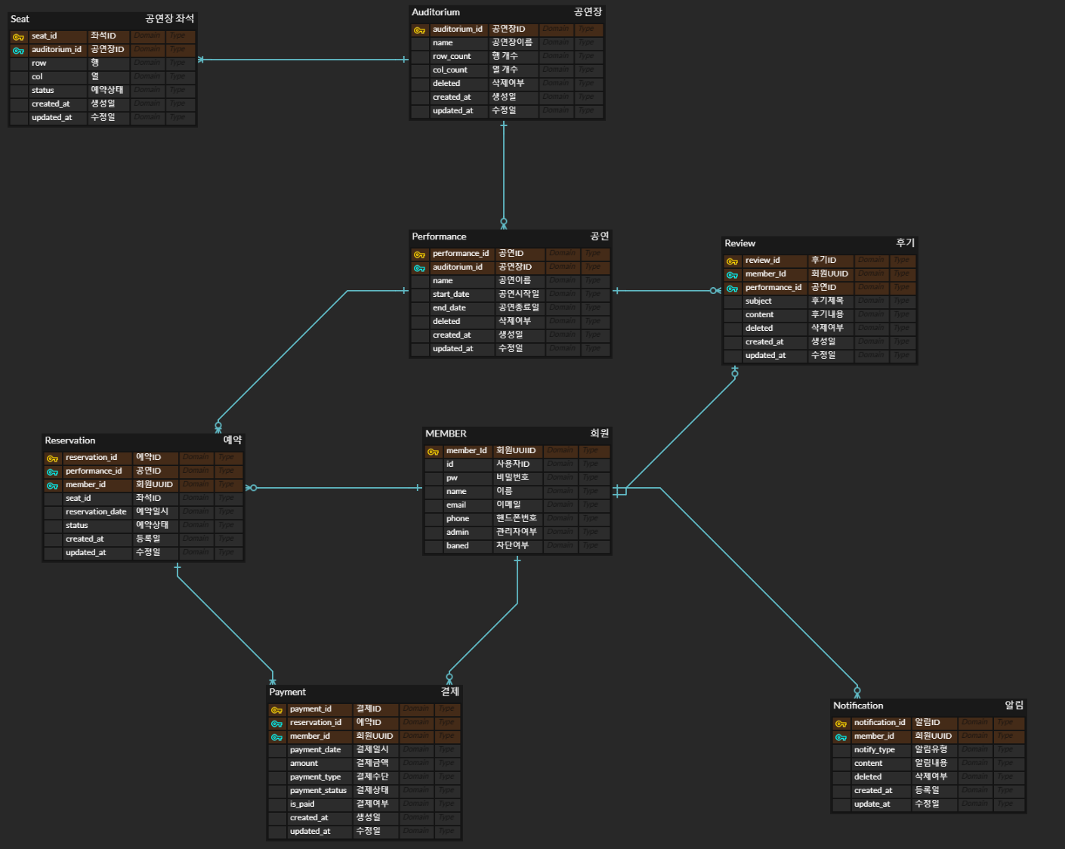The height and width of the screenshot is (849, 1065).
Task: Select the primary key icon beside performance_id in Performance
Action: [419, 255]
